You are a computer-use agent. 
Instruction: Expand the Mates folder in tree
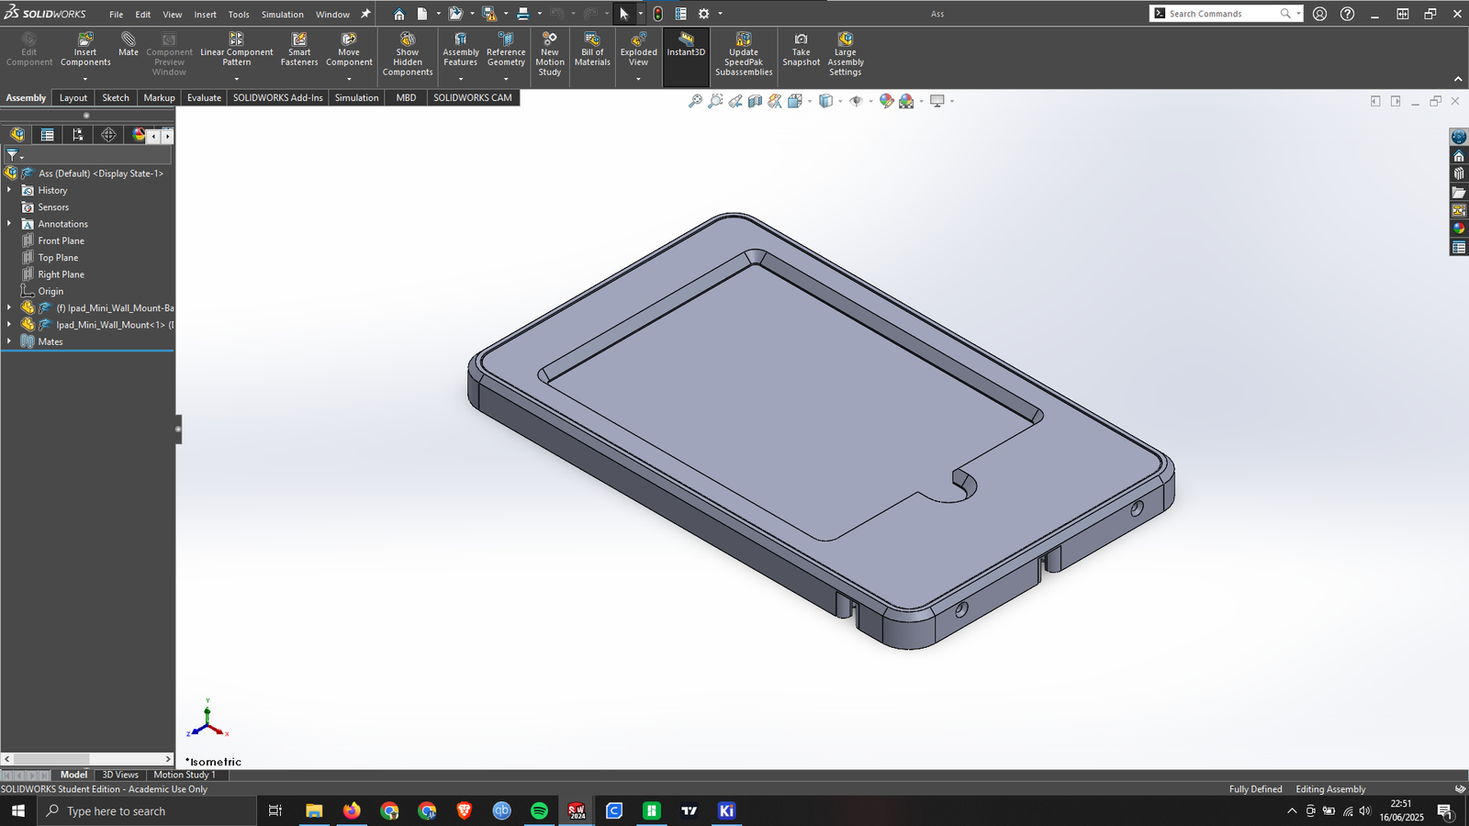point(9,341)
